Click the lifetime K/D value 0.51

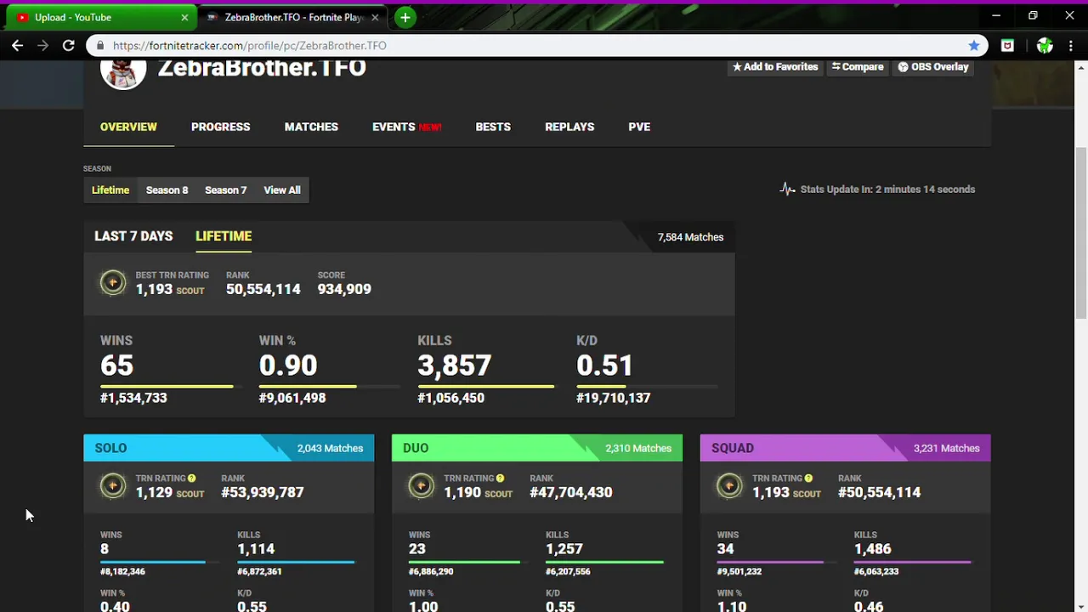click(604, 365)
